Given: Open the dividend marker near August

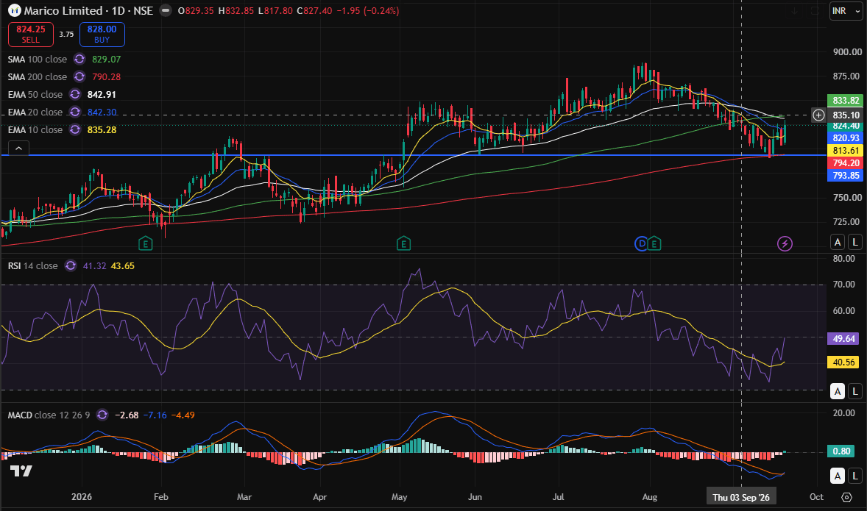Looking at the screenshot, I should [641, 243].
